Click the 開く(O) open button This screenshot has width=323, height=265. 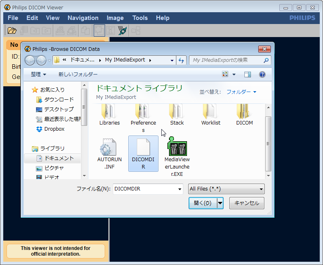click(x=203, y=203)
